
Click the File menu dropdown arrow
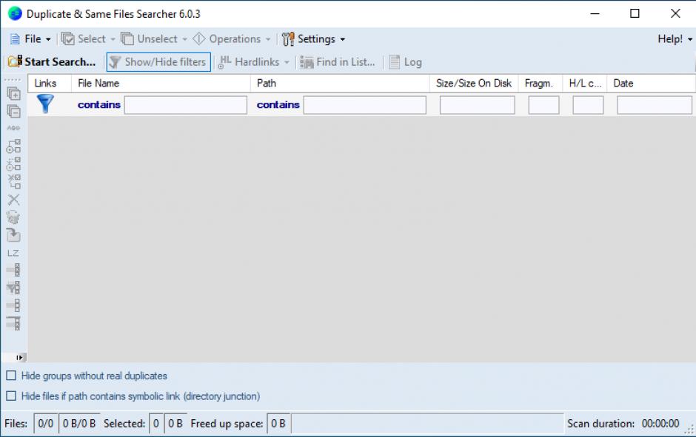pos(48,39)
